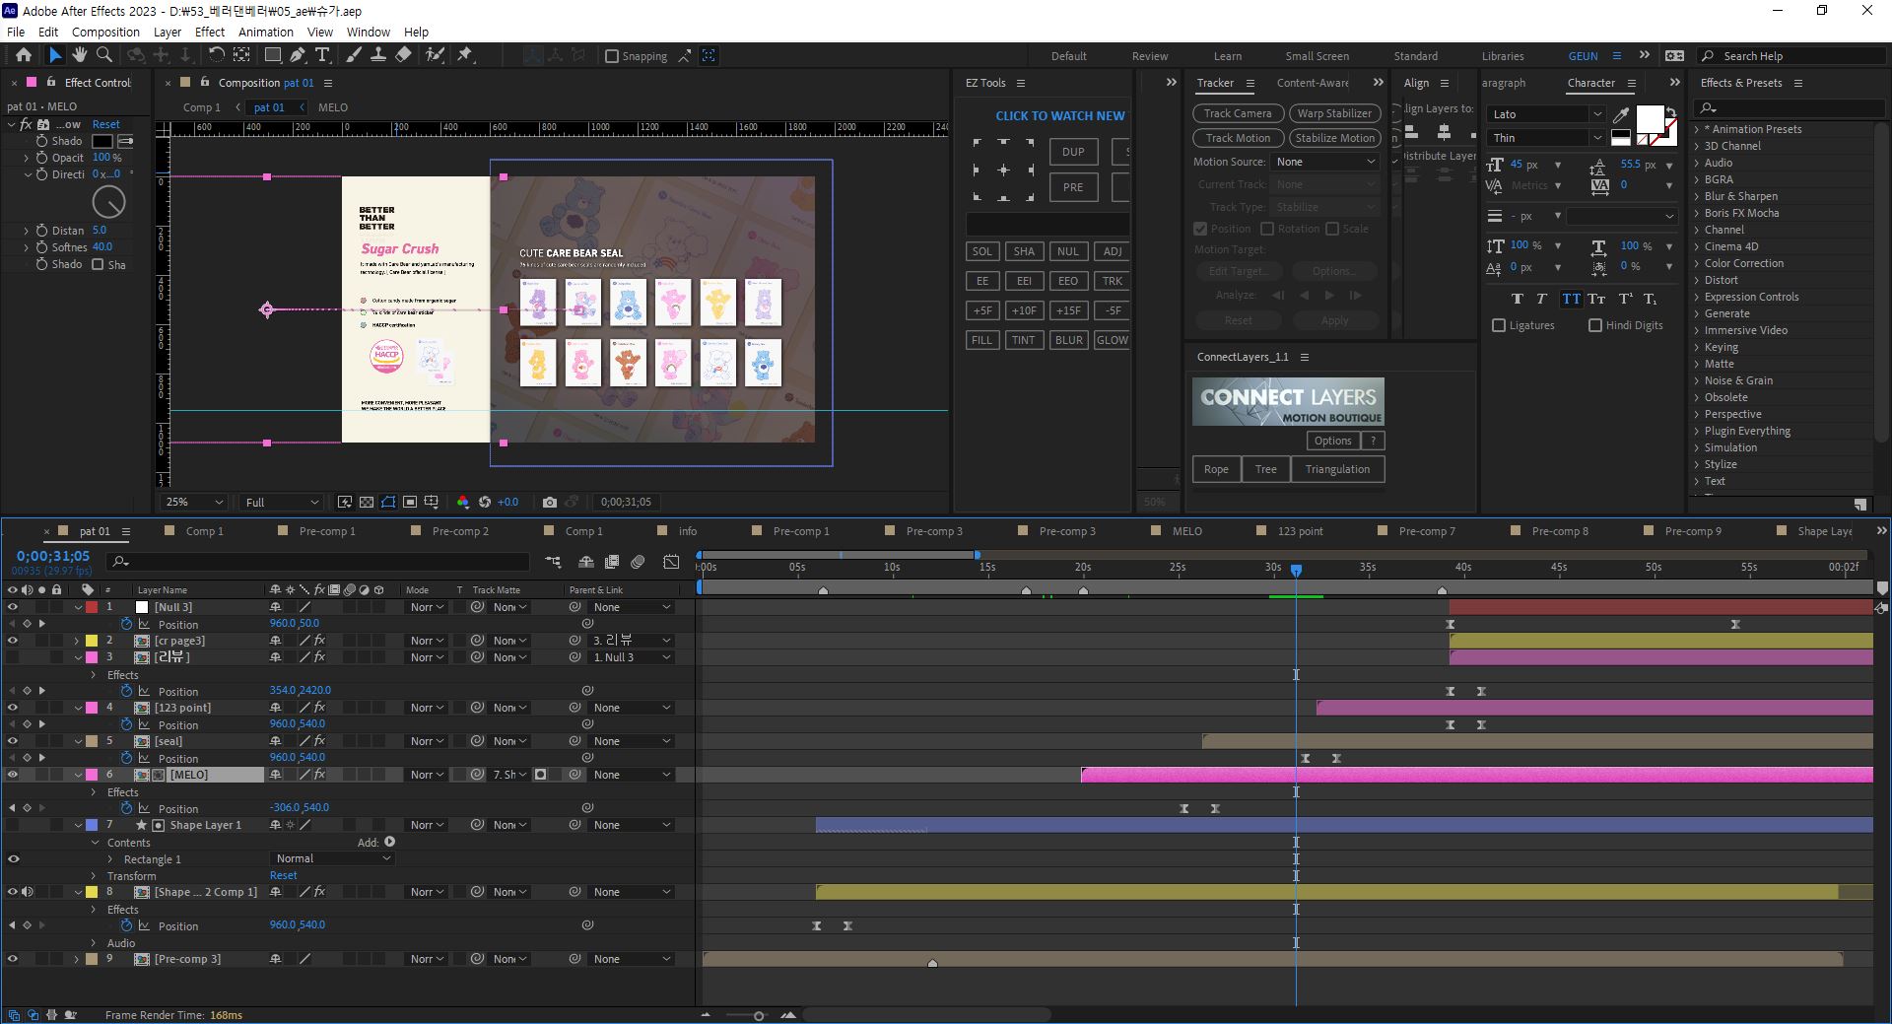Click the Shadow Color black swatch
This screenshot has height=1024, width=1892.
click(101, 141)
